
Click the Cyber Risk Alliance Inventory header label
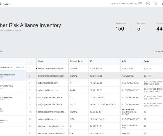[124, 3]
